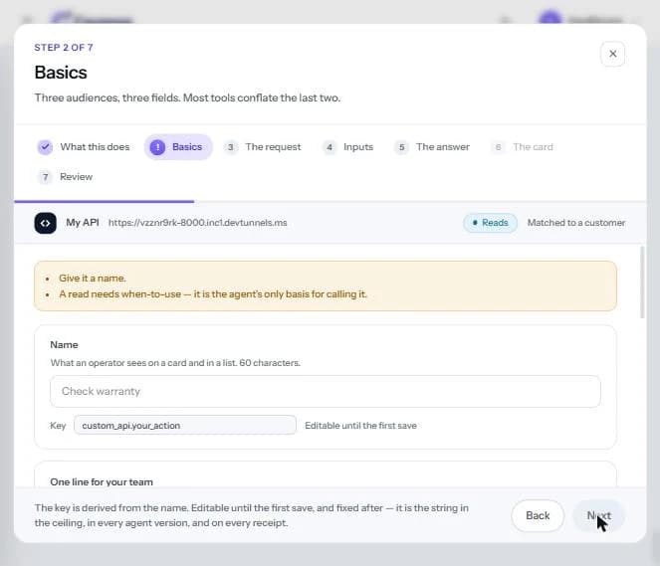Select the Basics step tab

pyautogui.click(x=178, y=147)
